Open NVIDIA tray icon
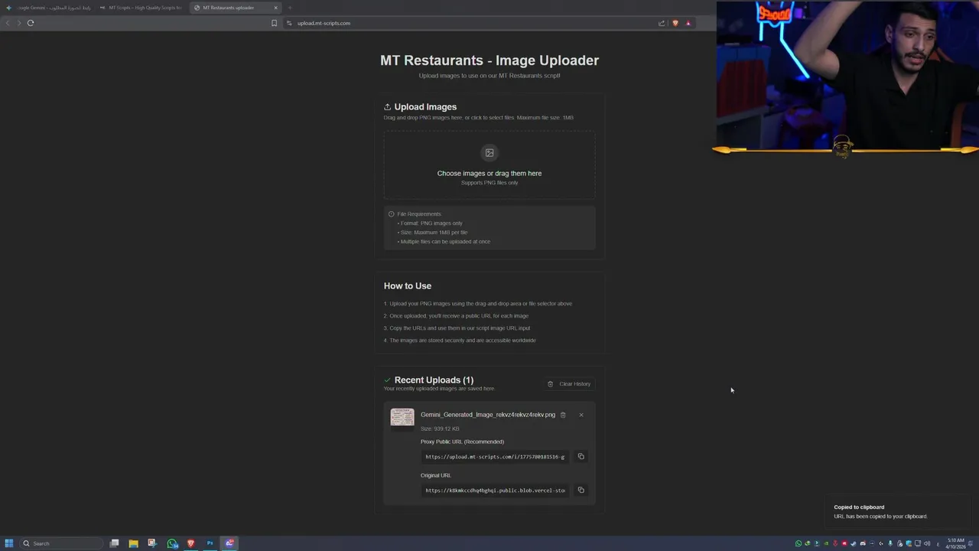 826,543
